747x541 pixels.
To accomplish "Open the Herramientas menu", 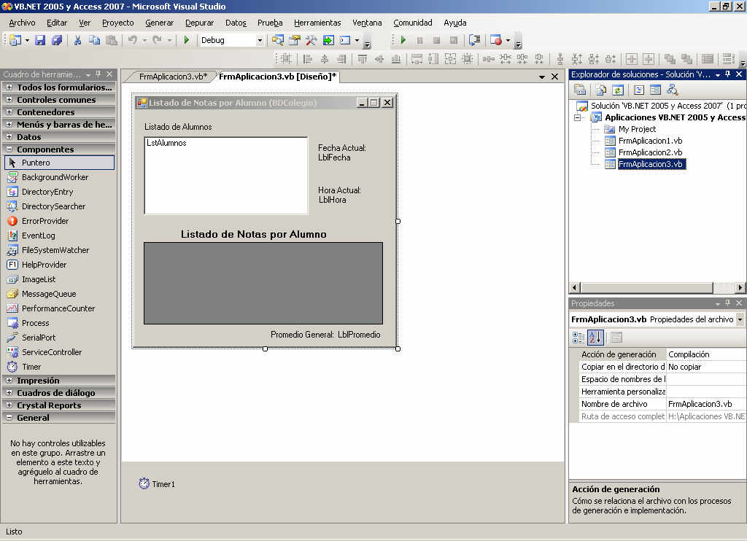I will (x=317, y=23).
